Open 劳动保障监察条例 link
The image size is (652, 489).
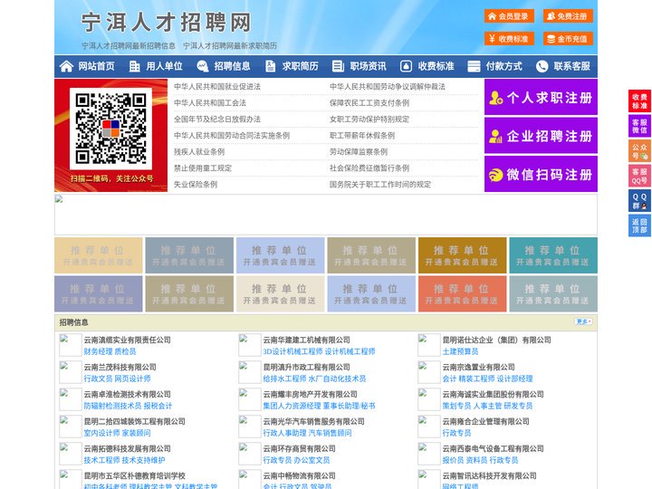[x=359, y=152]
